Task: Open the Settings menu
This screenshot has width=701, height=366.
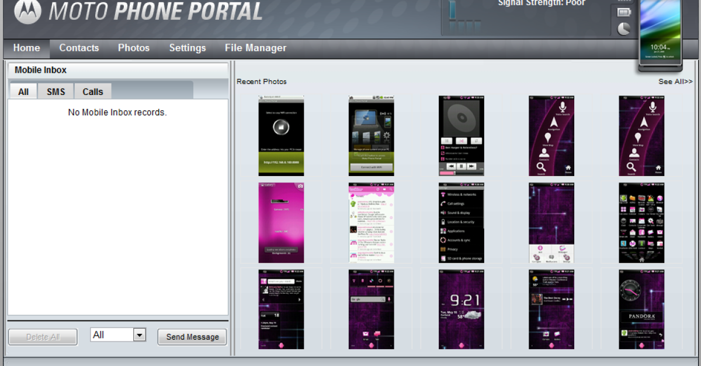Action: [188, 48]
